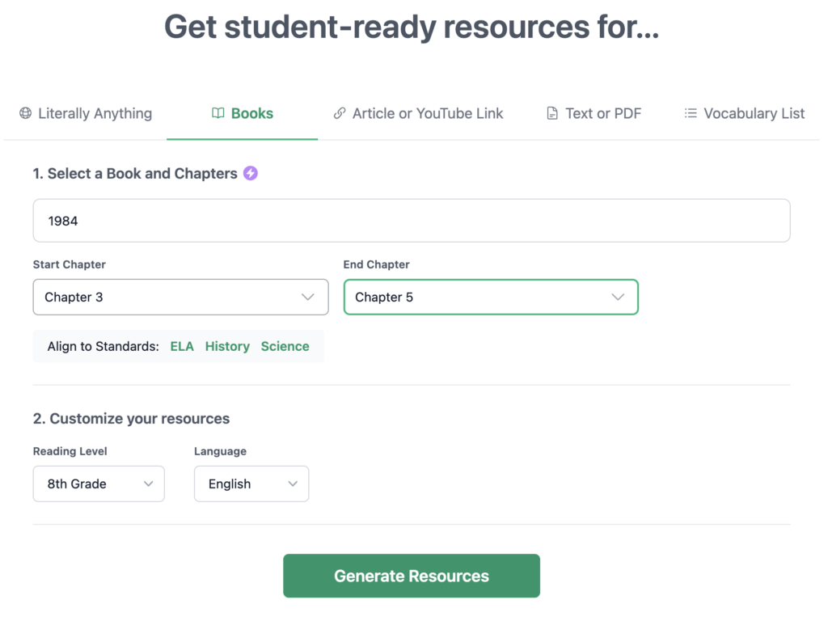Screen dimensions: 828x625
Task: Click the purple lightning bolt icon
Action: 251,173
